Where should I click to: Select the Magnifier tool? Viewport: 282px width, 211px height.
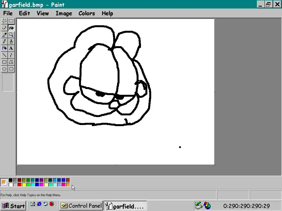(x=11, y=35)
